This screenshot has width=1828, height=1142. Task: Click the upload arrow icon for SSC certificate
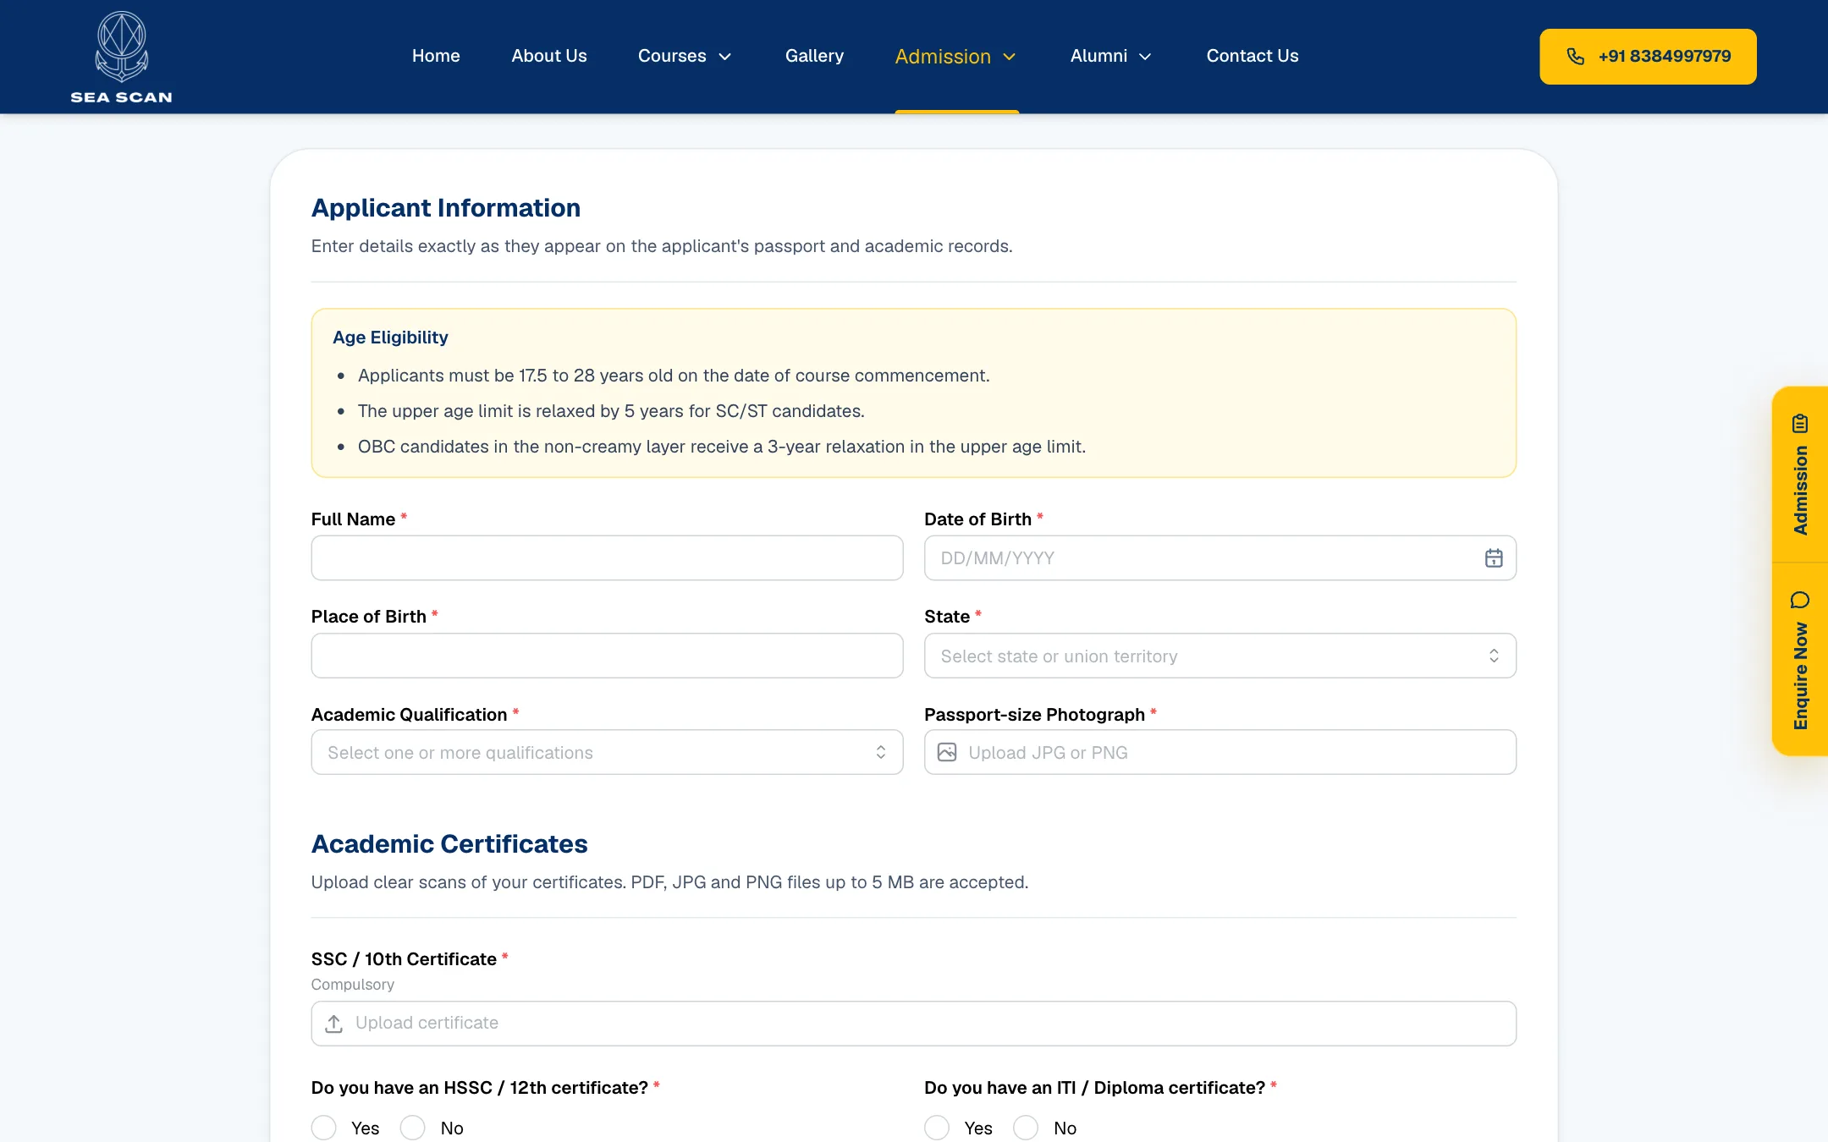click(x=334, y=1024)
